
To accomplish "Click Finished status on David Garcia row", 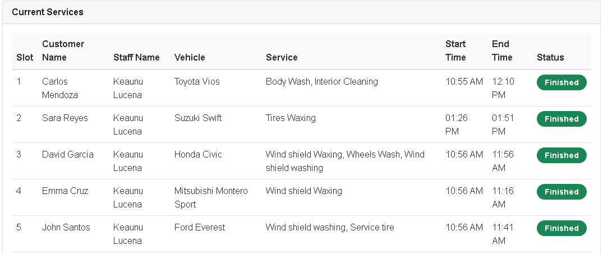I will pos(561,155).
